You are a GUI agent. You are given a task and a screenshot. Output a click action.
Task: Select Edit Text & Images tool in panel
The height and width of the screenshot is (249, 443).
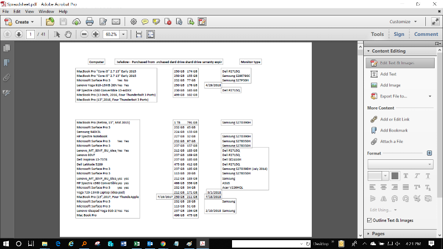[x=400, y=63]
